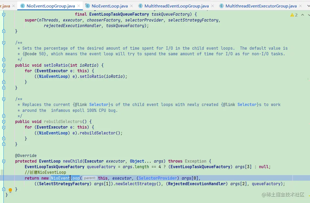310x203 pixels.
Task: Collapse the newChild method fold marker
Action: [3, 161]
